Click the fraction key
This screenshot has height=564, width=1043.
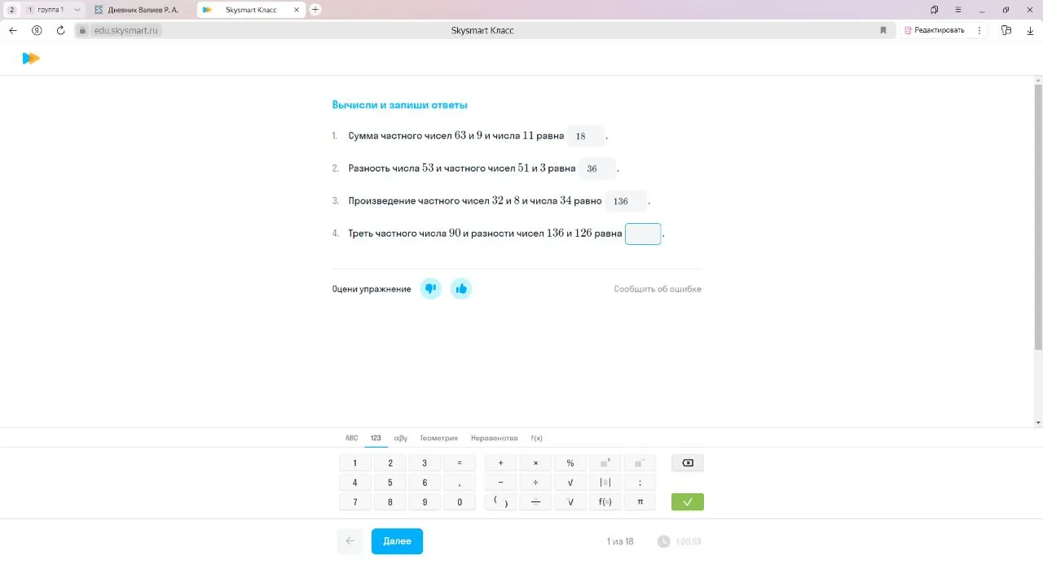[535, 501]
